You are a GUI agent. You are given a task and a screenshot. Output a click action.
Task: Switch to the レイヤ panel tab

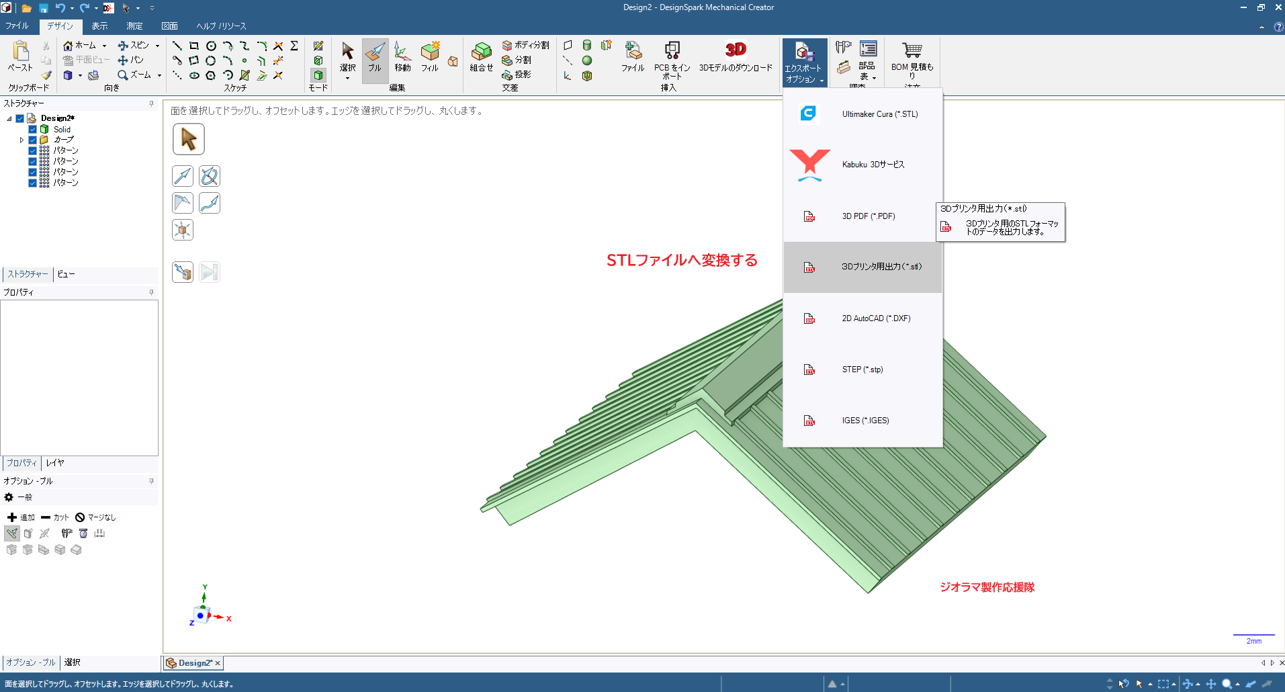coord(55,463)
